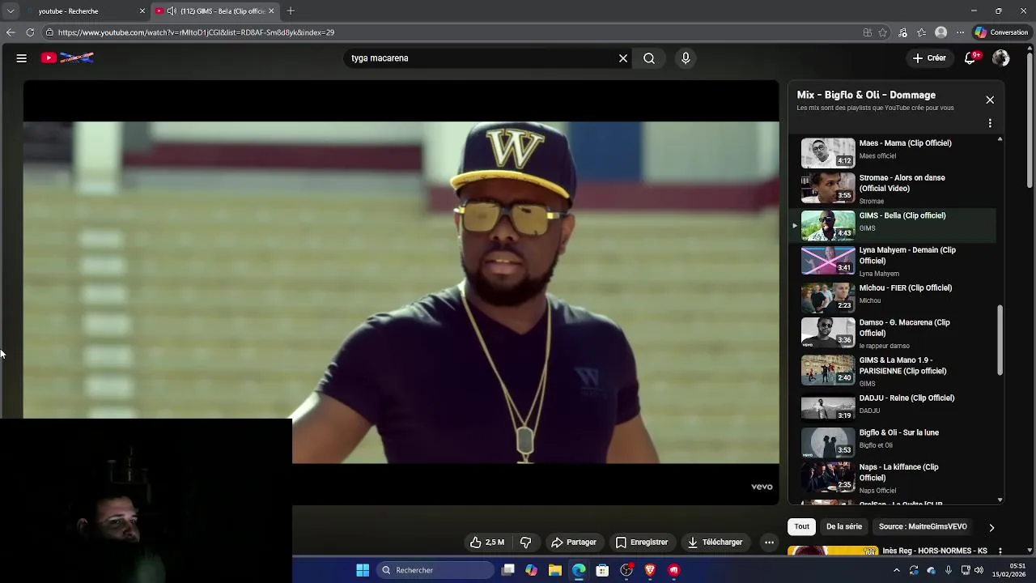Switch to youtube - Recherche tab
The image size is (1036, 583).
click(85, 11)
